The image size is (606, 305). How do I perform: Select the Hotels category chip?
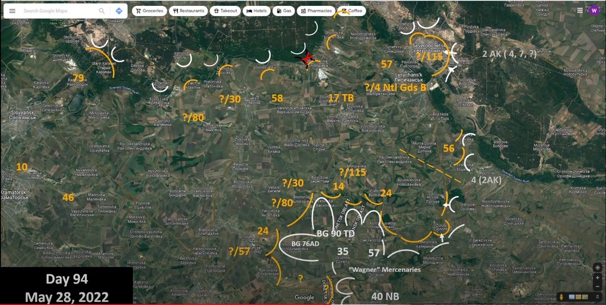[256, 11]
